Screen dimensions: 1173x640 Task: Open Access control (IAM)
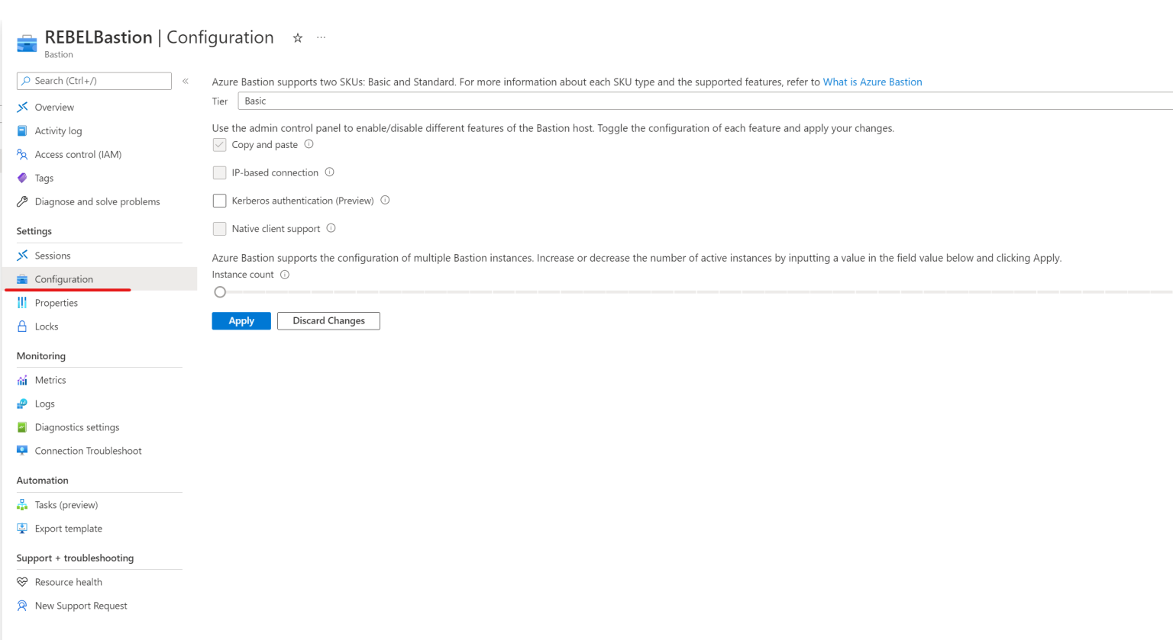coord(77,154)
